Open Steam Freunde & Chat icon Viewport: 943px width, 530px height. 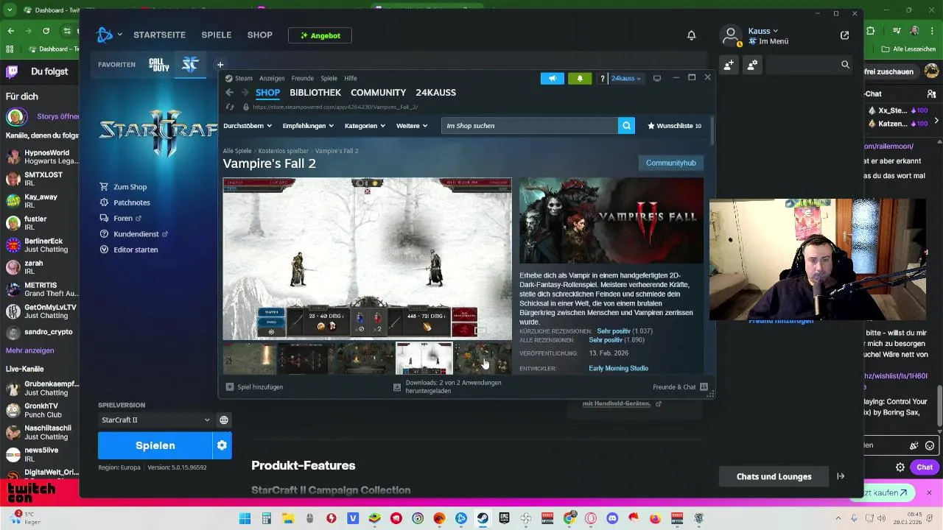pos(704,387)
